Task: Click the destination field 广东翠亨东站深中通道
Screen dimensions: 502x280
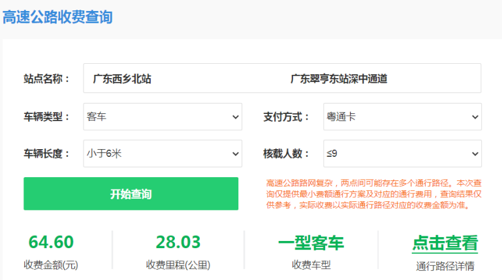Action: [x=339, y=79]
